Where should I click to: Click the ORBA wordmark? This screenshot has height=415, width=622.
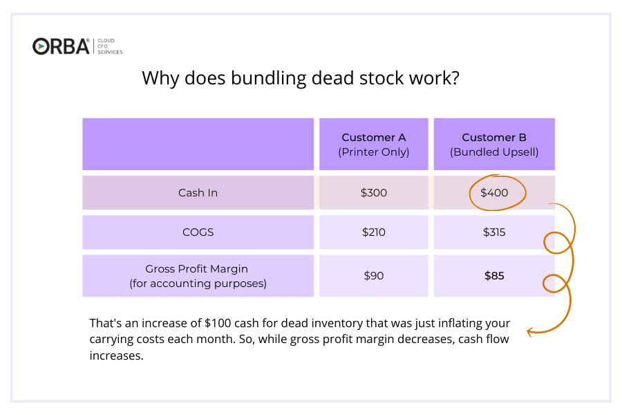61,46
